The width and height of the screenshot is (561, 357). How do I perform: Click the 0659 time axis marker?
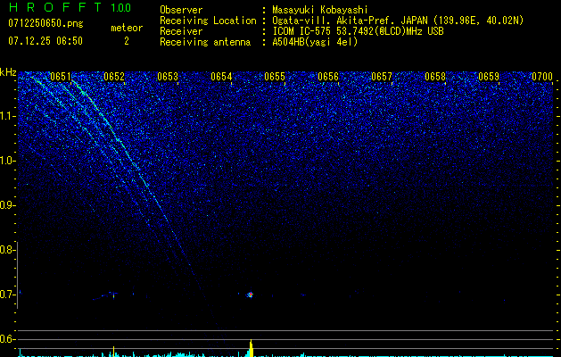[x=489, y=77]
